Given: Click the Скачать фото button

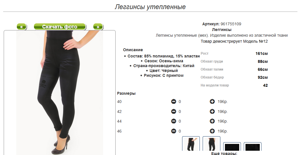Looking at the screenshot, I should click(x=60, y=27).
